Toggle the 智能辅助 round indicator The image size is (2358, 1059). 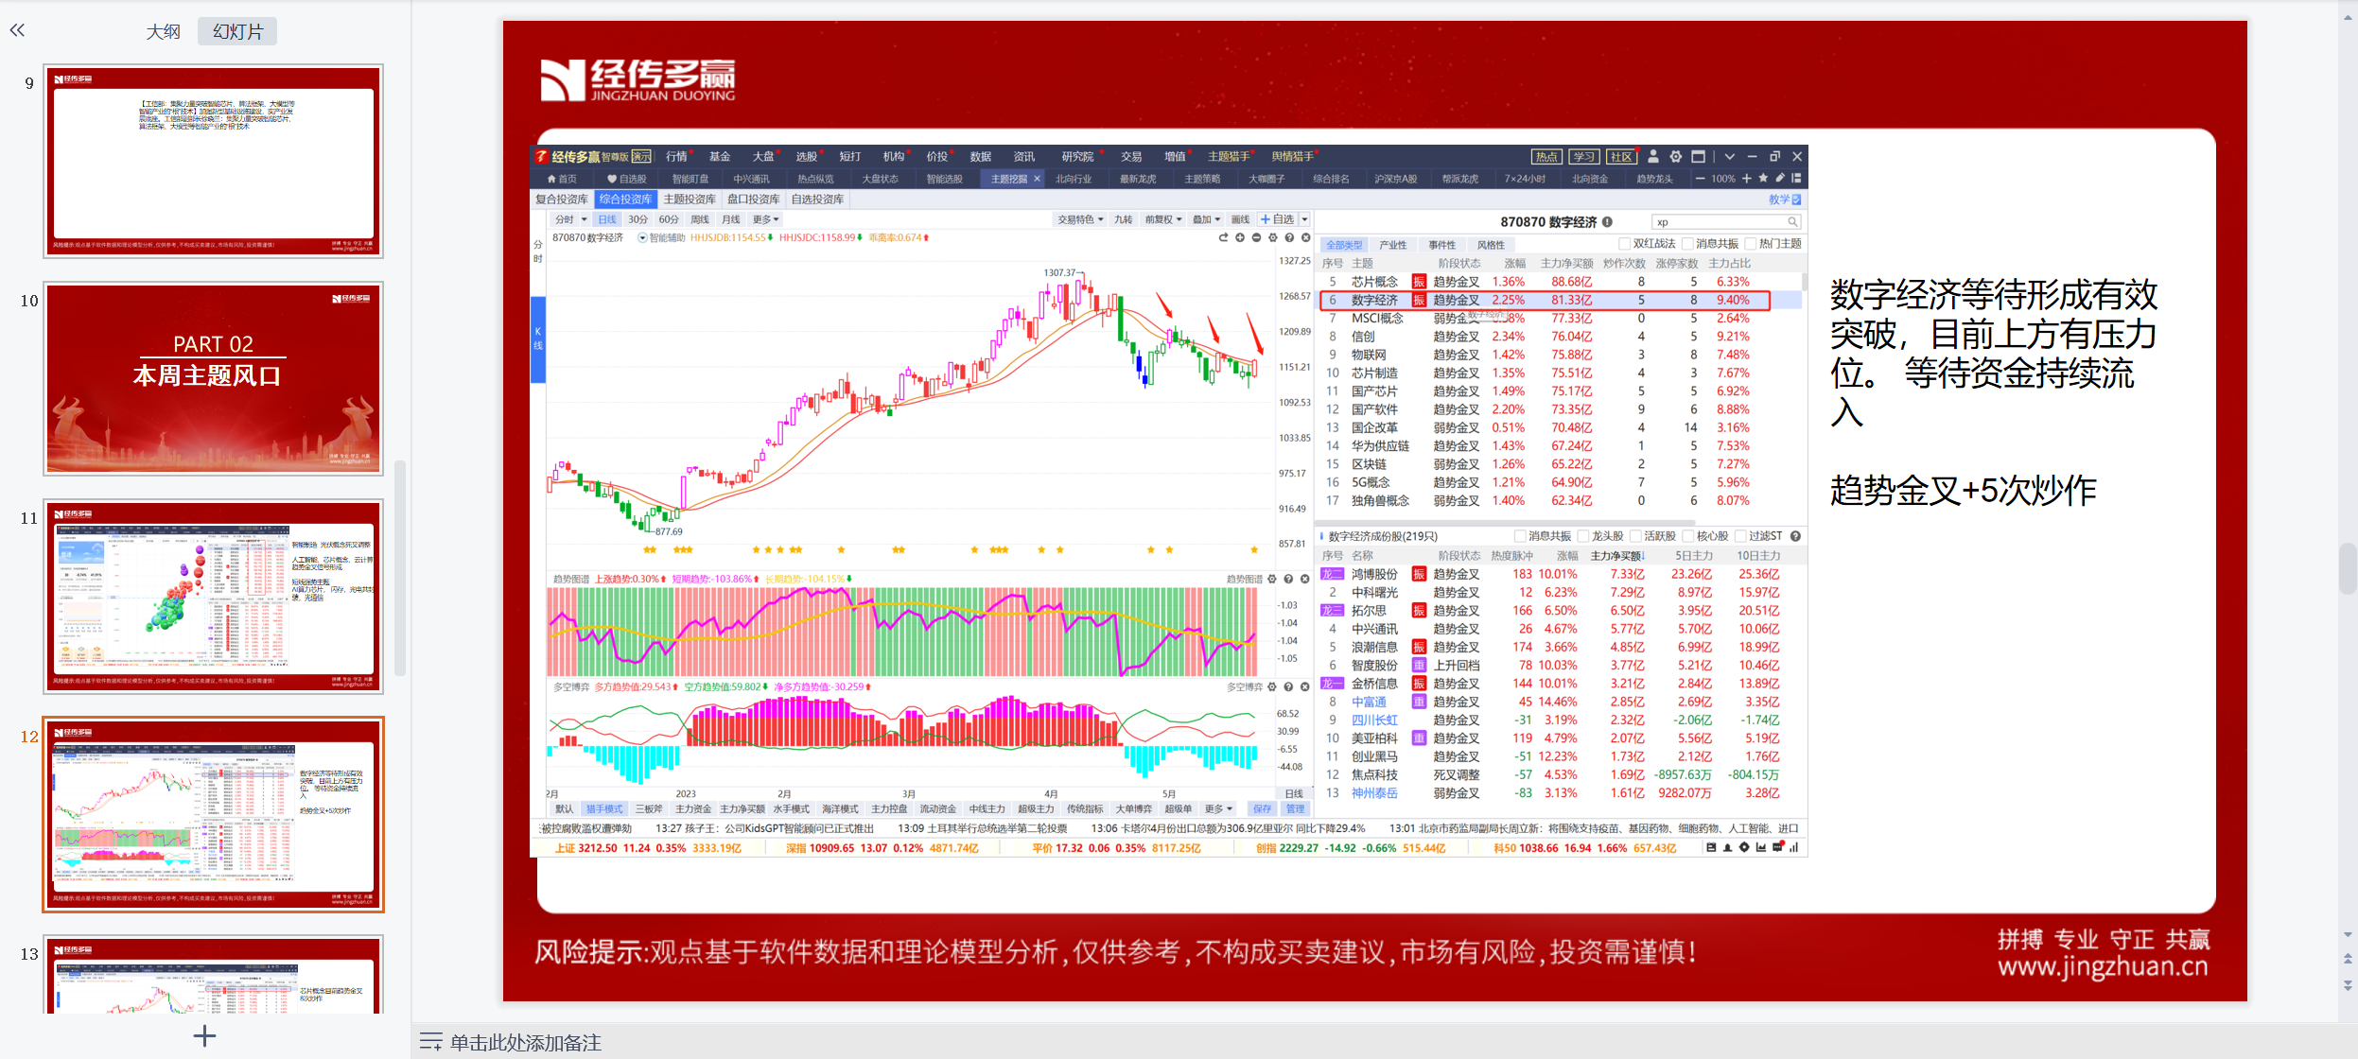[x=643, y=237]
